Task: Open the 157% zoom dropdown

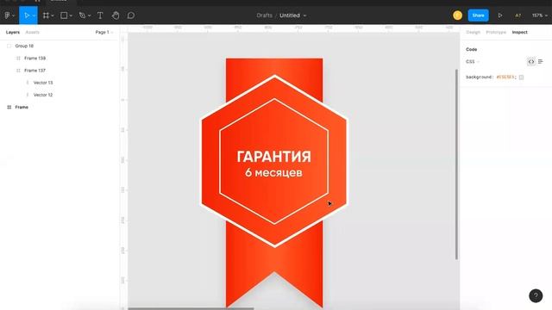Action: (540, 15)
